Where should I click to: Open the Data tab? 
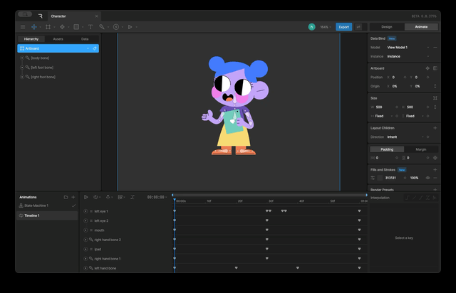pos(85,39)
